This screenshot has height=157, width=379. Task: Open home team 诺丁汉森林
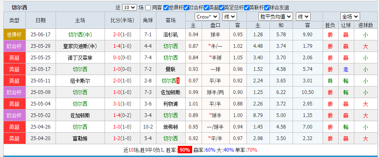[80, 58]
